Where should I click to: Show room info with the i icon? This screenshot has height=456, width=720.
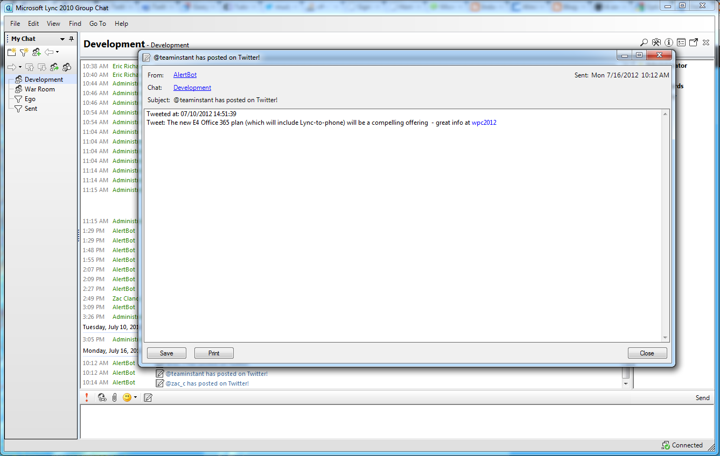tap(669, 42)
